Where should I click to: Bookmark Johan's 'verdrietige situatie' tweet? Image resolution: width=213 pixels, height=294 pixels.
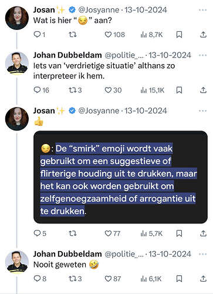pyautogui.click(x=179, y=90)
